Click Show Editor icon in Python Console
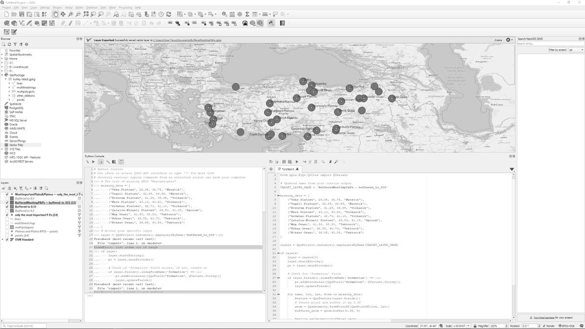 tap(101, 161)
